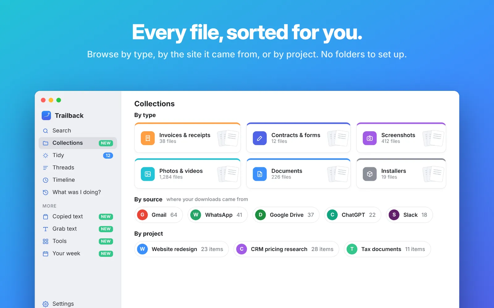Image resolution: width=494 pixels, height=308 pixels.
Task: Open Website redesign project
Action: (x=182, y=249)
